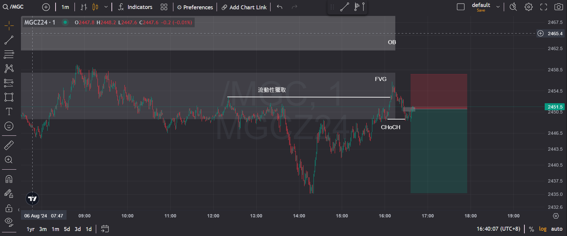Enter fullscreen chart mode
The height and width of the screenshot is (236, 567).
click(x=543, y=7)
